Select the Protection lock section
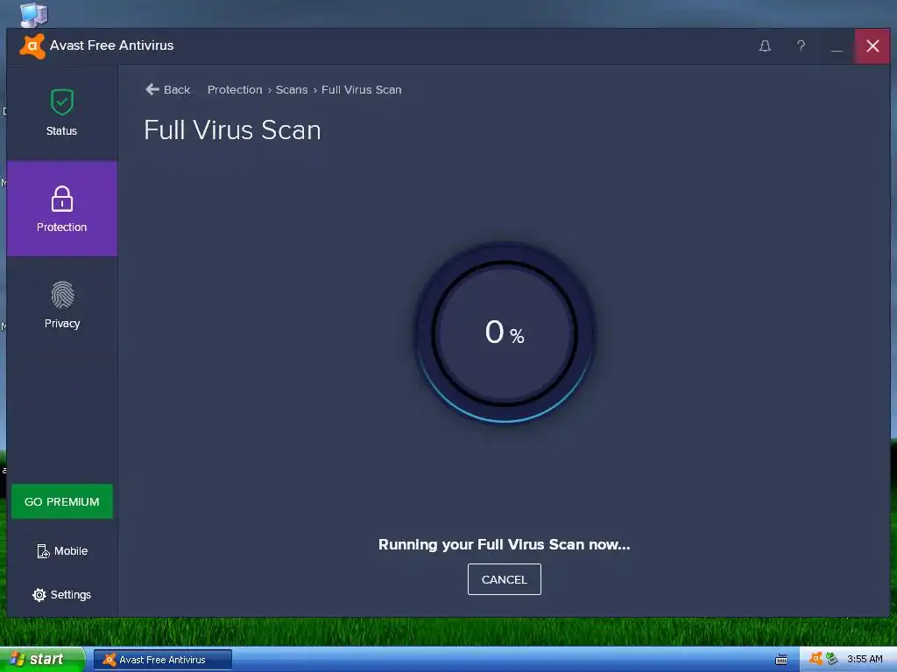This screenshot has height=672, width=897. pyautogui.click(x=62, y=208)
